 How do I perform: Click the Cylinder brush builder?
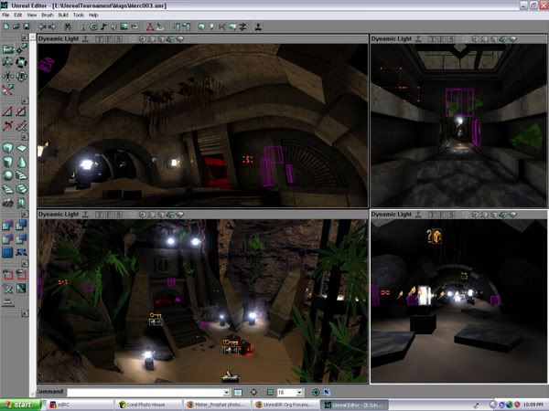click(x=7, y=162)
